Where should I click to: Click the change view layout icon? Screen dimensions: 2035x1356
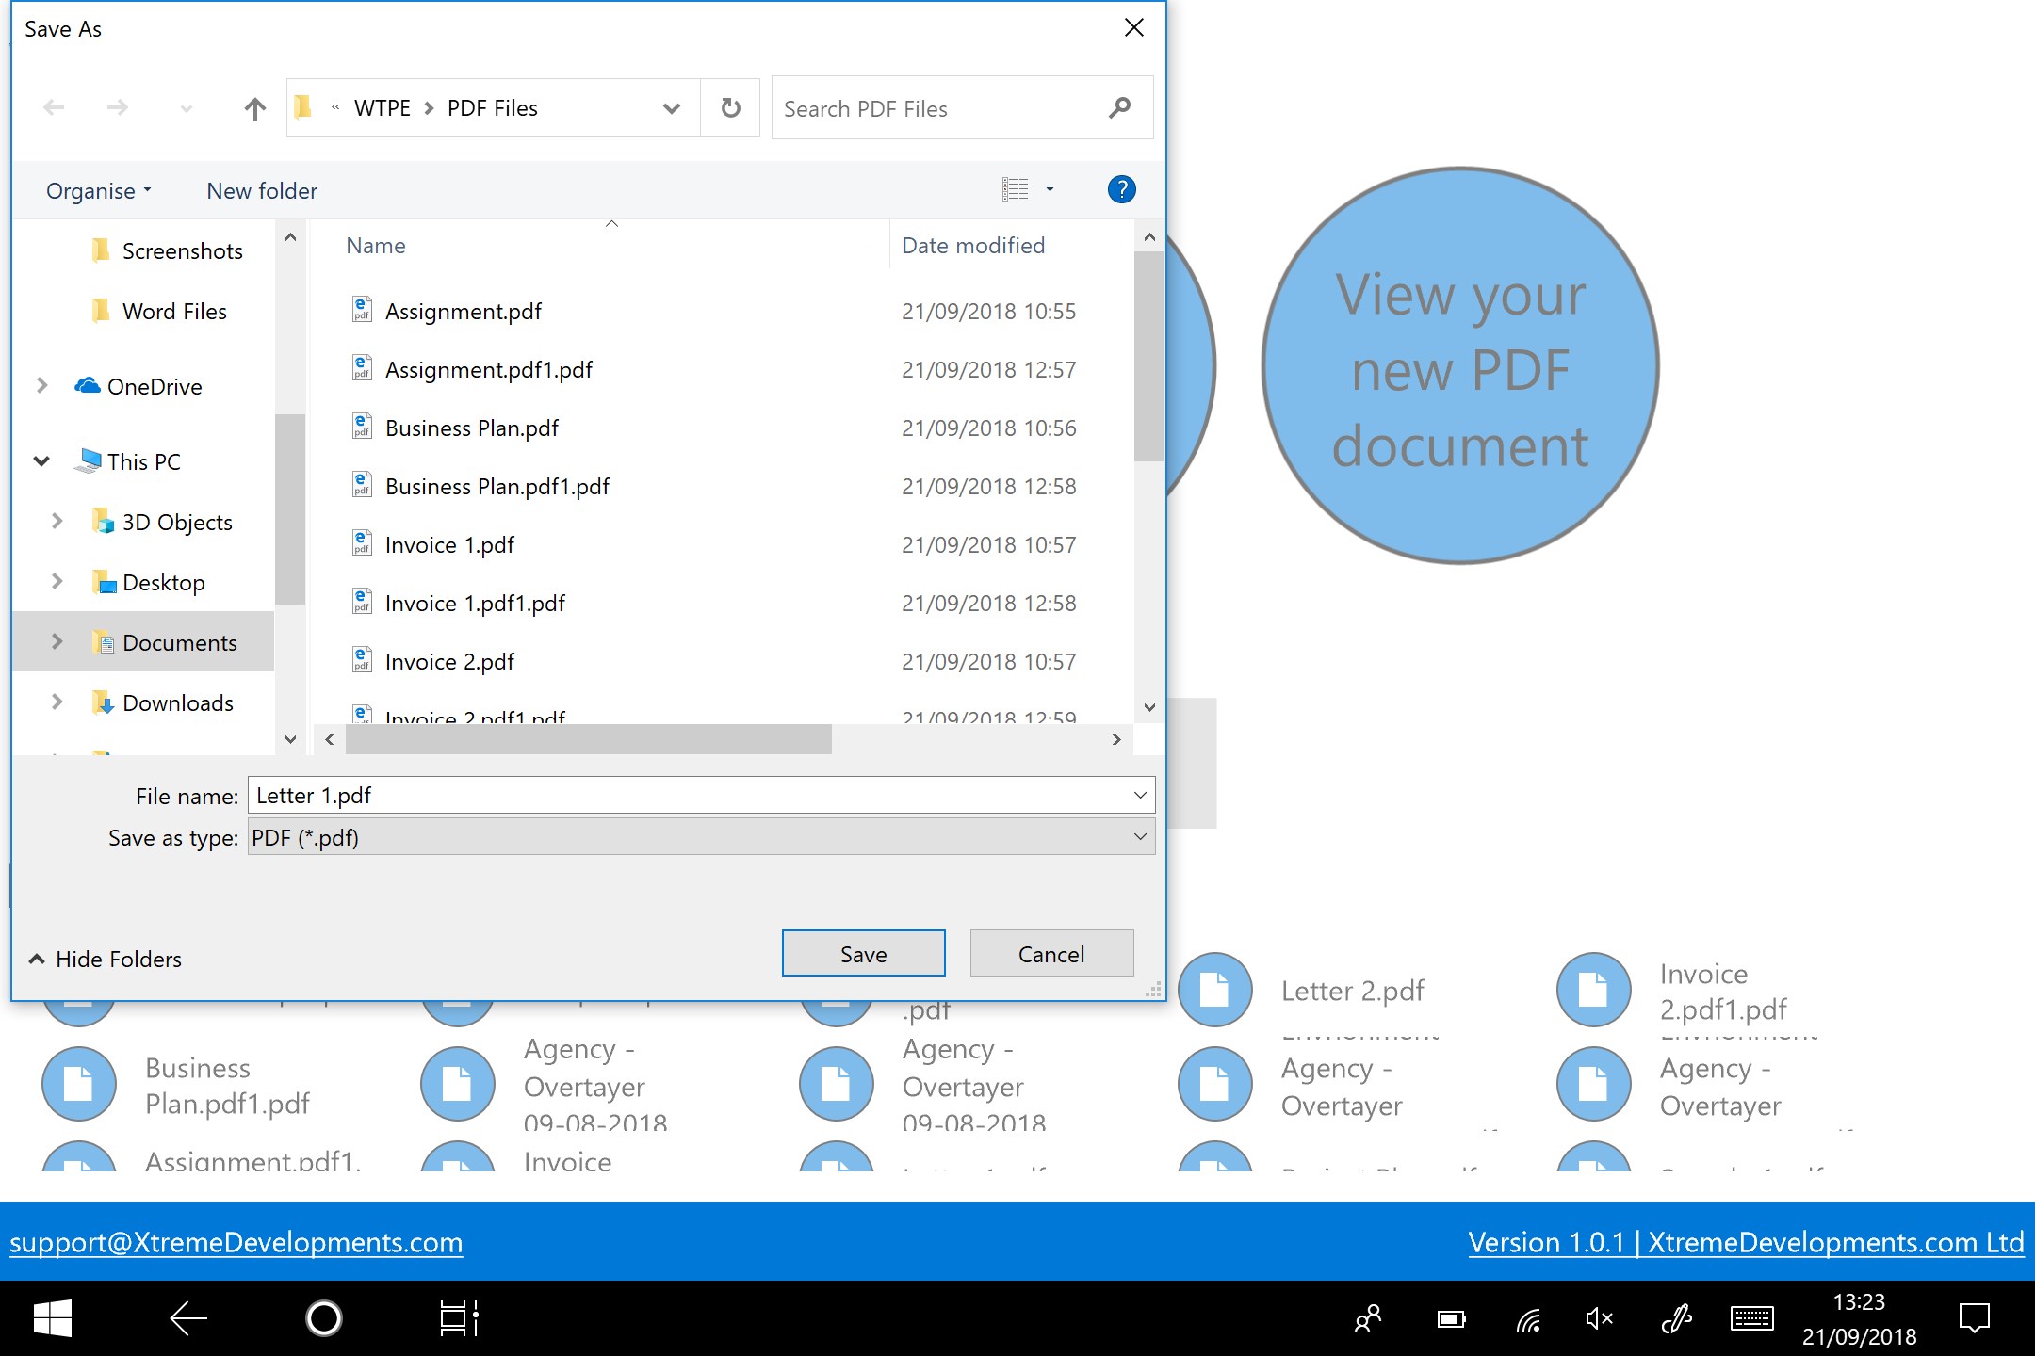tap(1015, 190)
